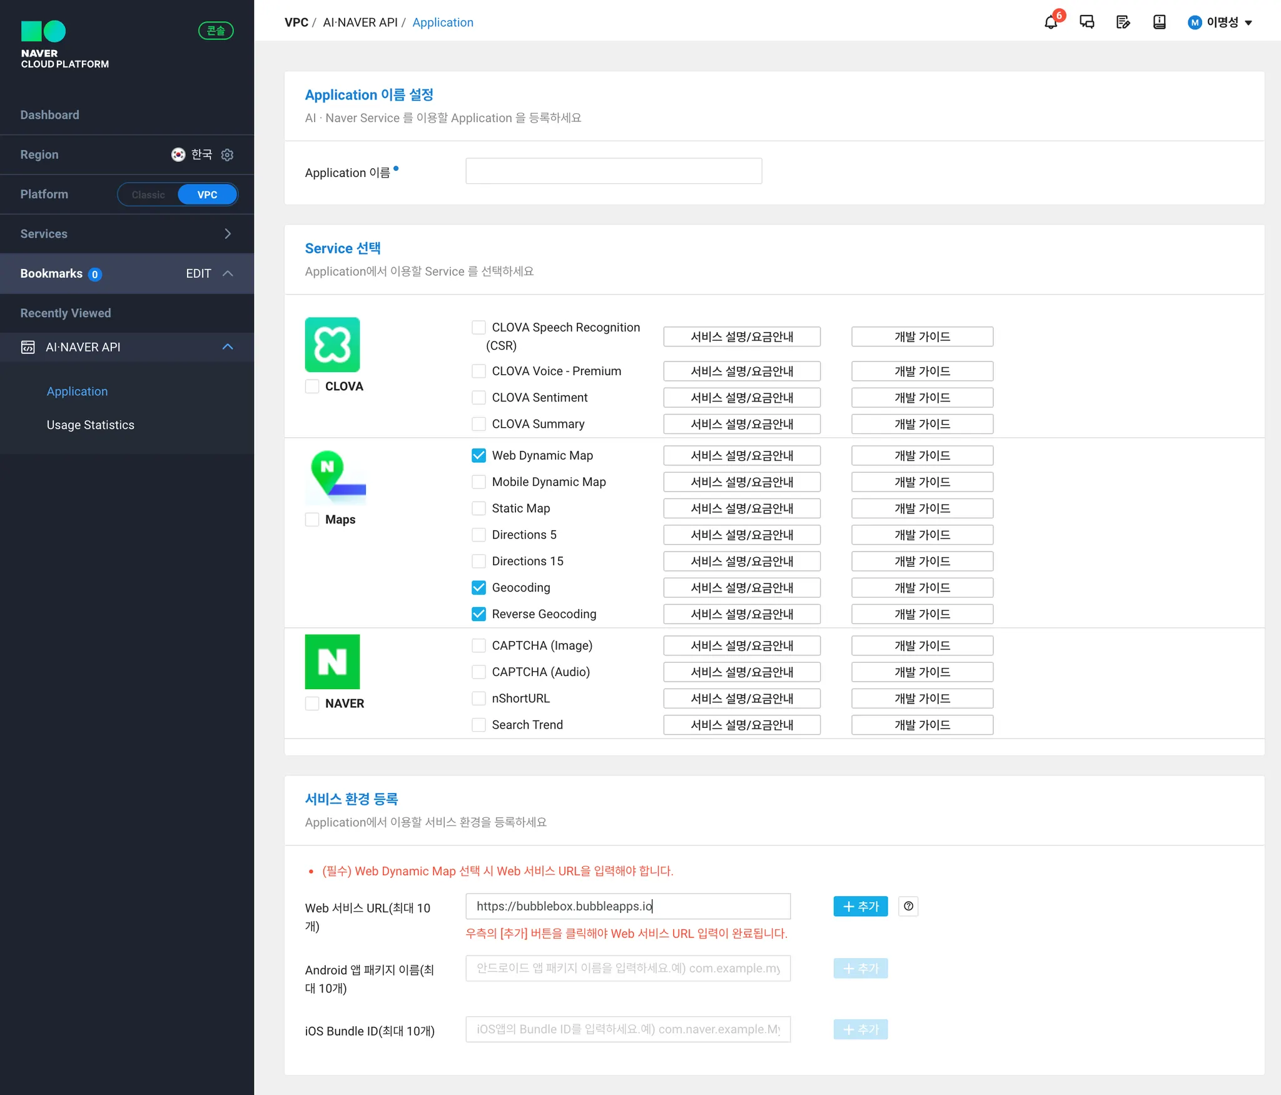
Task: Open Usage Statistics in sidebar
Action: click(90, 425)
